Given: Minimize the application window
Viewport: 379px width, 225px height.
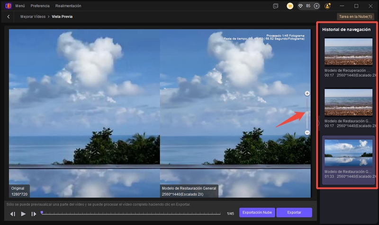Looking at the screenshot, I should tap(342, 6).
